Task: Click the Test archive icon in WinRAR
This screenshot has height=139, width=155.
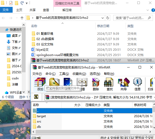Action: click(68, 82)
